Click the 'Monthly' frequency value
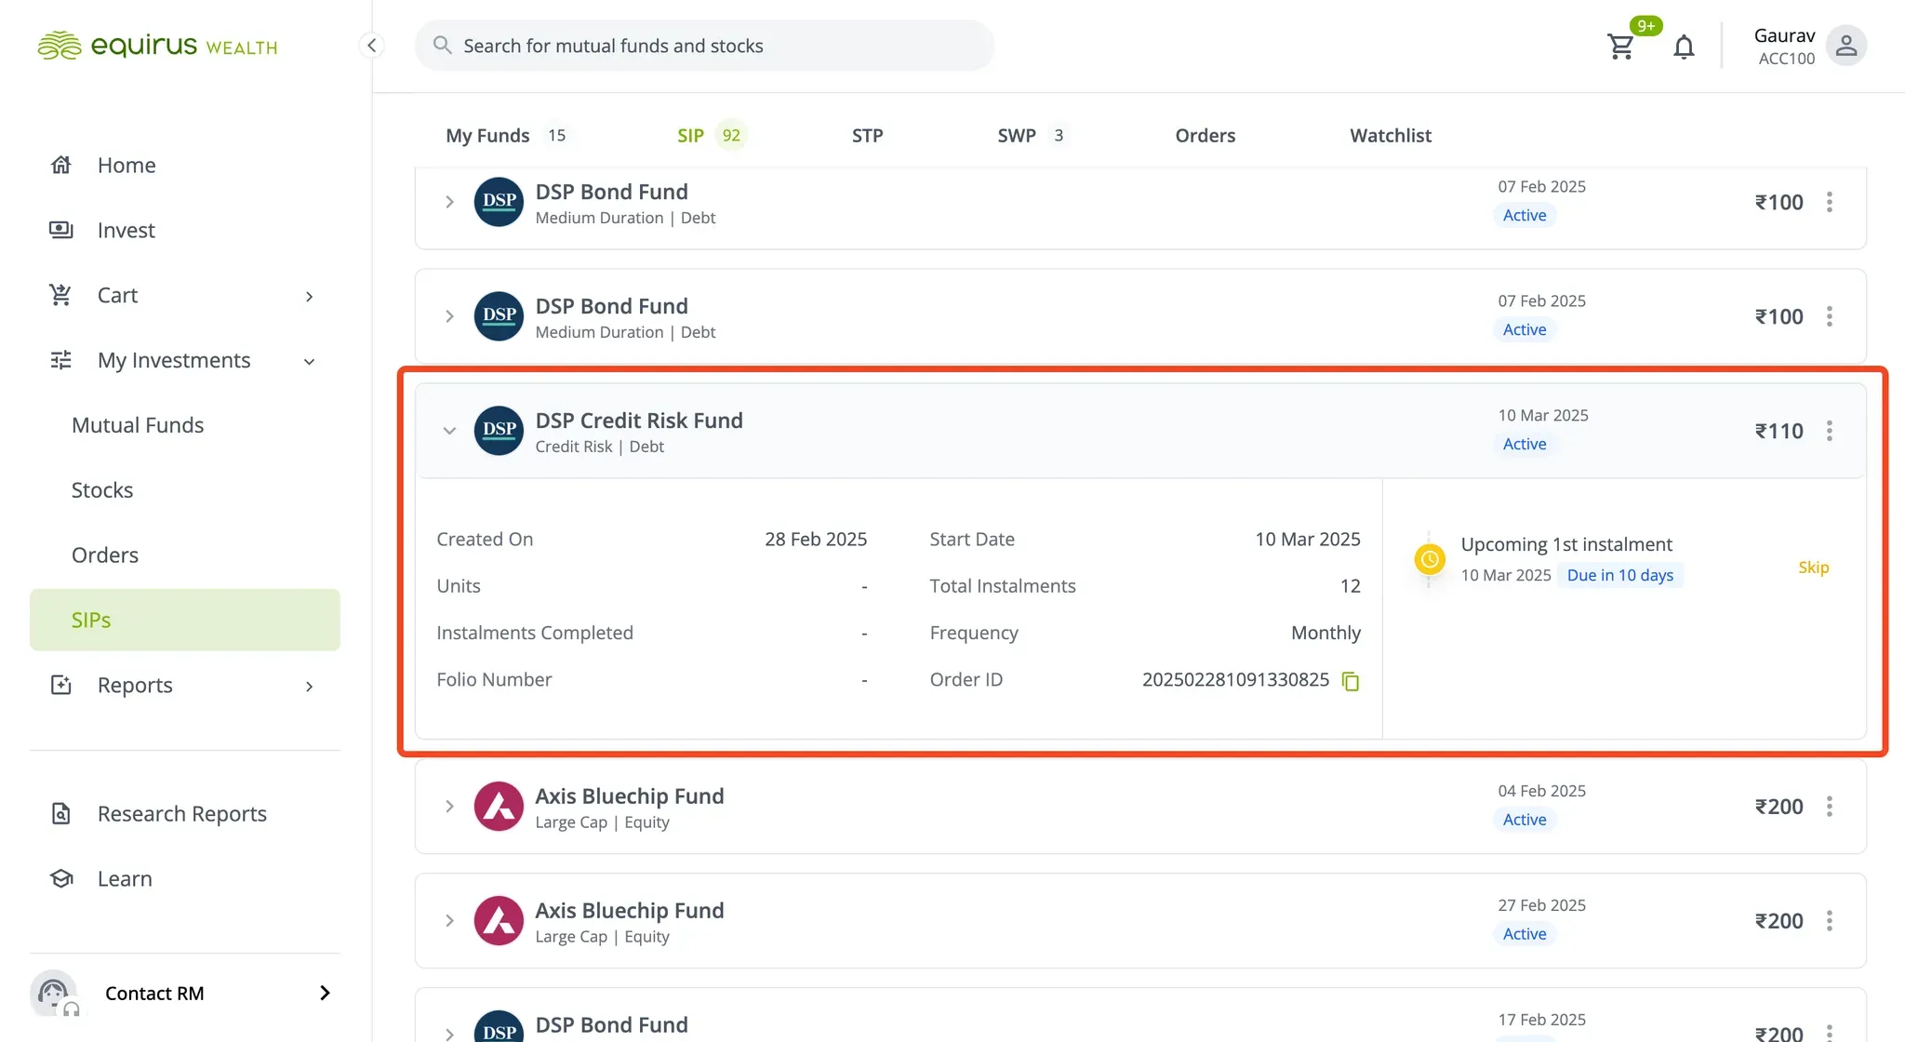The width and height of the screenshot is (1905, 1042). pyautogui.click(x=1326, y=633)
